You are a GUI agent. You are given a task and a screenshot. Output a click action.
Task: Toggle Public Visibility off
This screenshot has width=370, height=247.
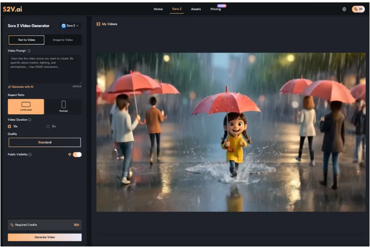(x=77, y=154)
